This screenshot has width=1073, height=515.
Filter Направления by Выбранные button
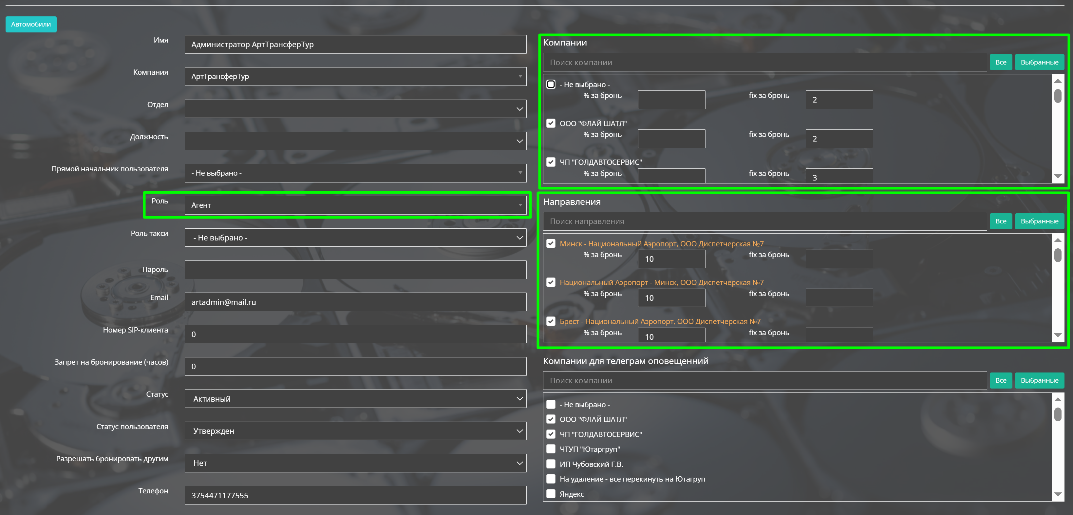tap(1039, 221)
